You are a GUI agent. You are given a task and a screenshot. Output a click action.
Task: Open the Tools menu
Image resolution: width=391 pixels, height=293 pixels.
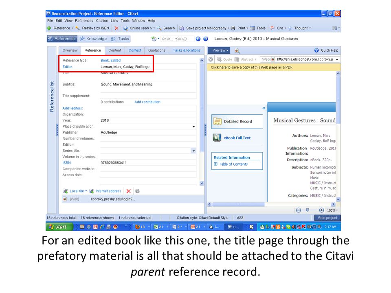[x=125, y=21]
